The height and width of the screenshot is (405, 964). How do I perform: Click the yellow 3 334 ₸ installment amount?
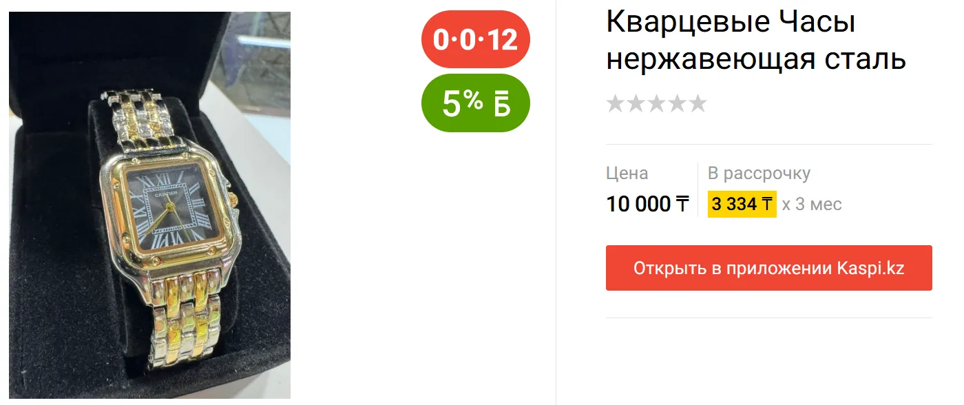pyautogui.click(x=742, y=204)
